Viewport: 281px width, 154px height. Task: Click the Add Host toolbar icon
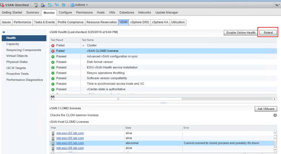point(36,5)
